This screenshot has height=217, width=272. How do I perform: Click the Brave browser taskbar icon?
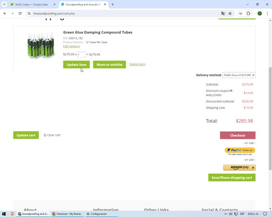tap(12, 214)
